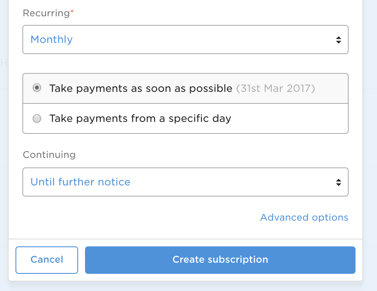377x291 pixels.
Task: Click the 'Take payments from a specific day' label
Action: [x=140, y=118]
